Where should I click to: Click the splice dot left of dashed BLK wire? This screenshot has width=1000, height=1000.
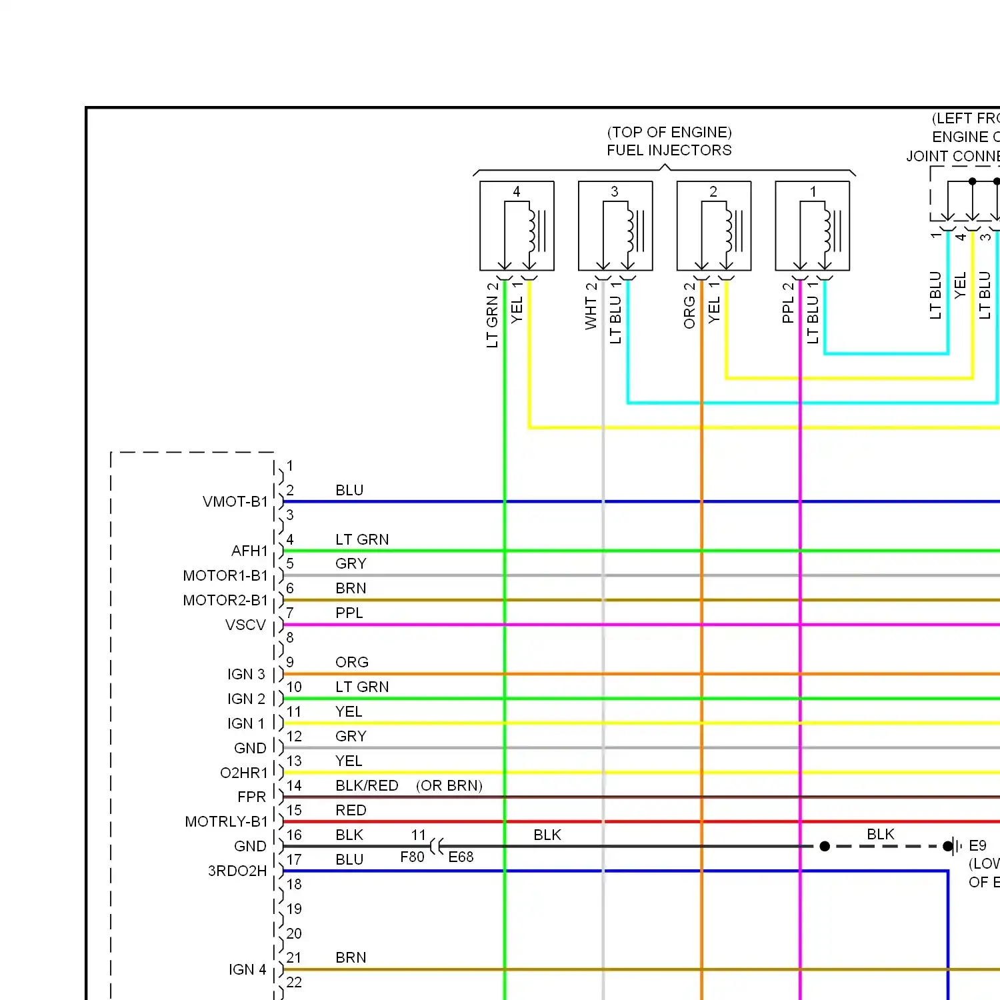[825, 846]
